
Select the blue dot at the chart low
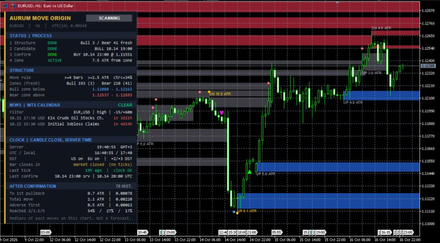[x=234, y=212]
